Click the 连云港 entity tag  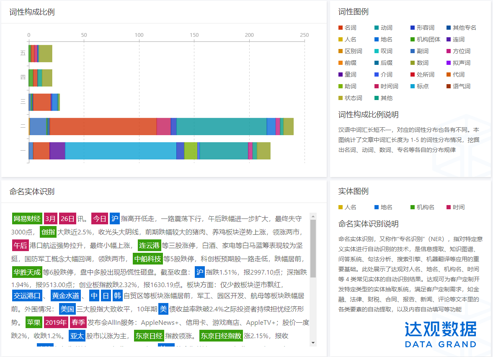pyautogui.click(x=150, y=245)
